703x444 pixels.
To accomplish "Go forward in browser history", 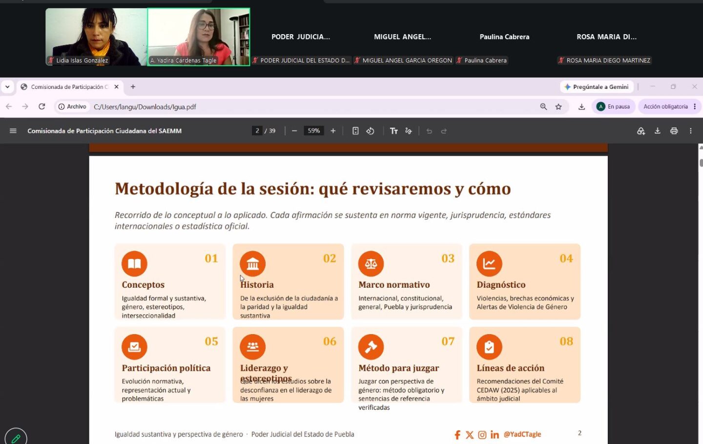I will click(x=25, y=106).
